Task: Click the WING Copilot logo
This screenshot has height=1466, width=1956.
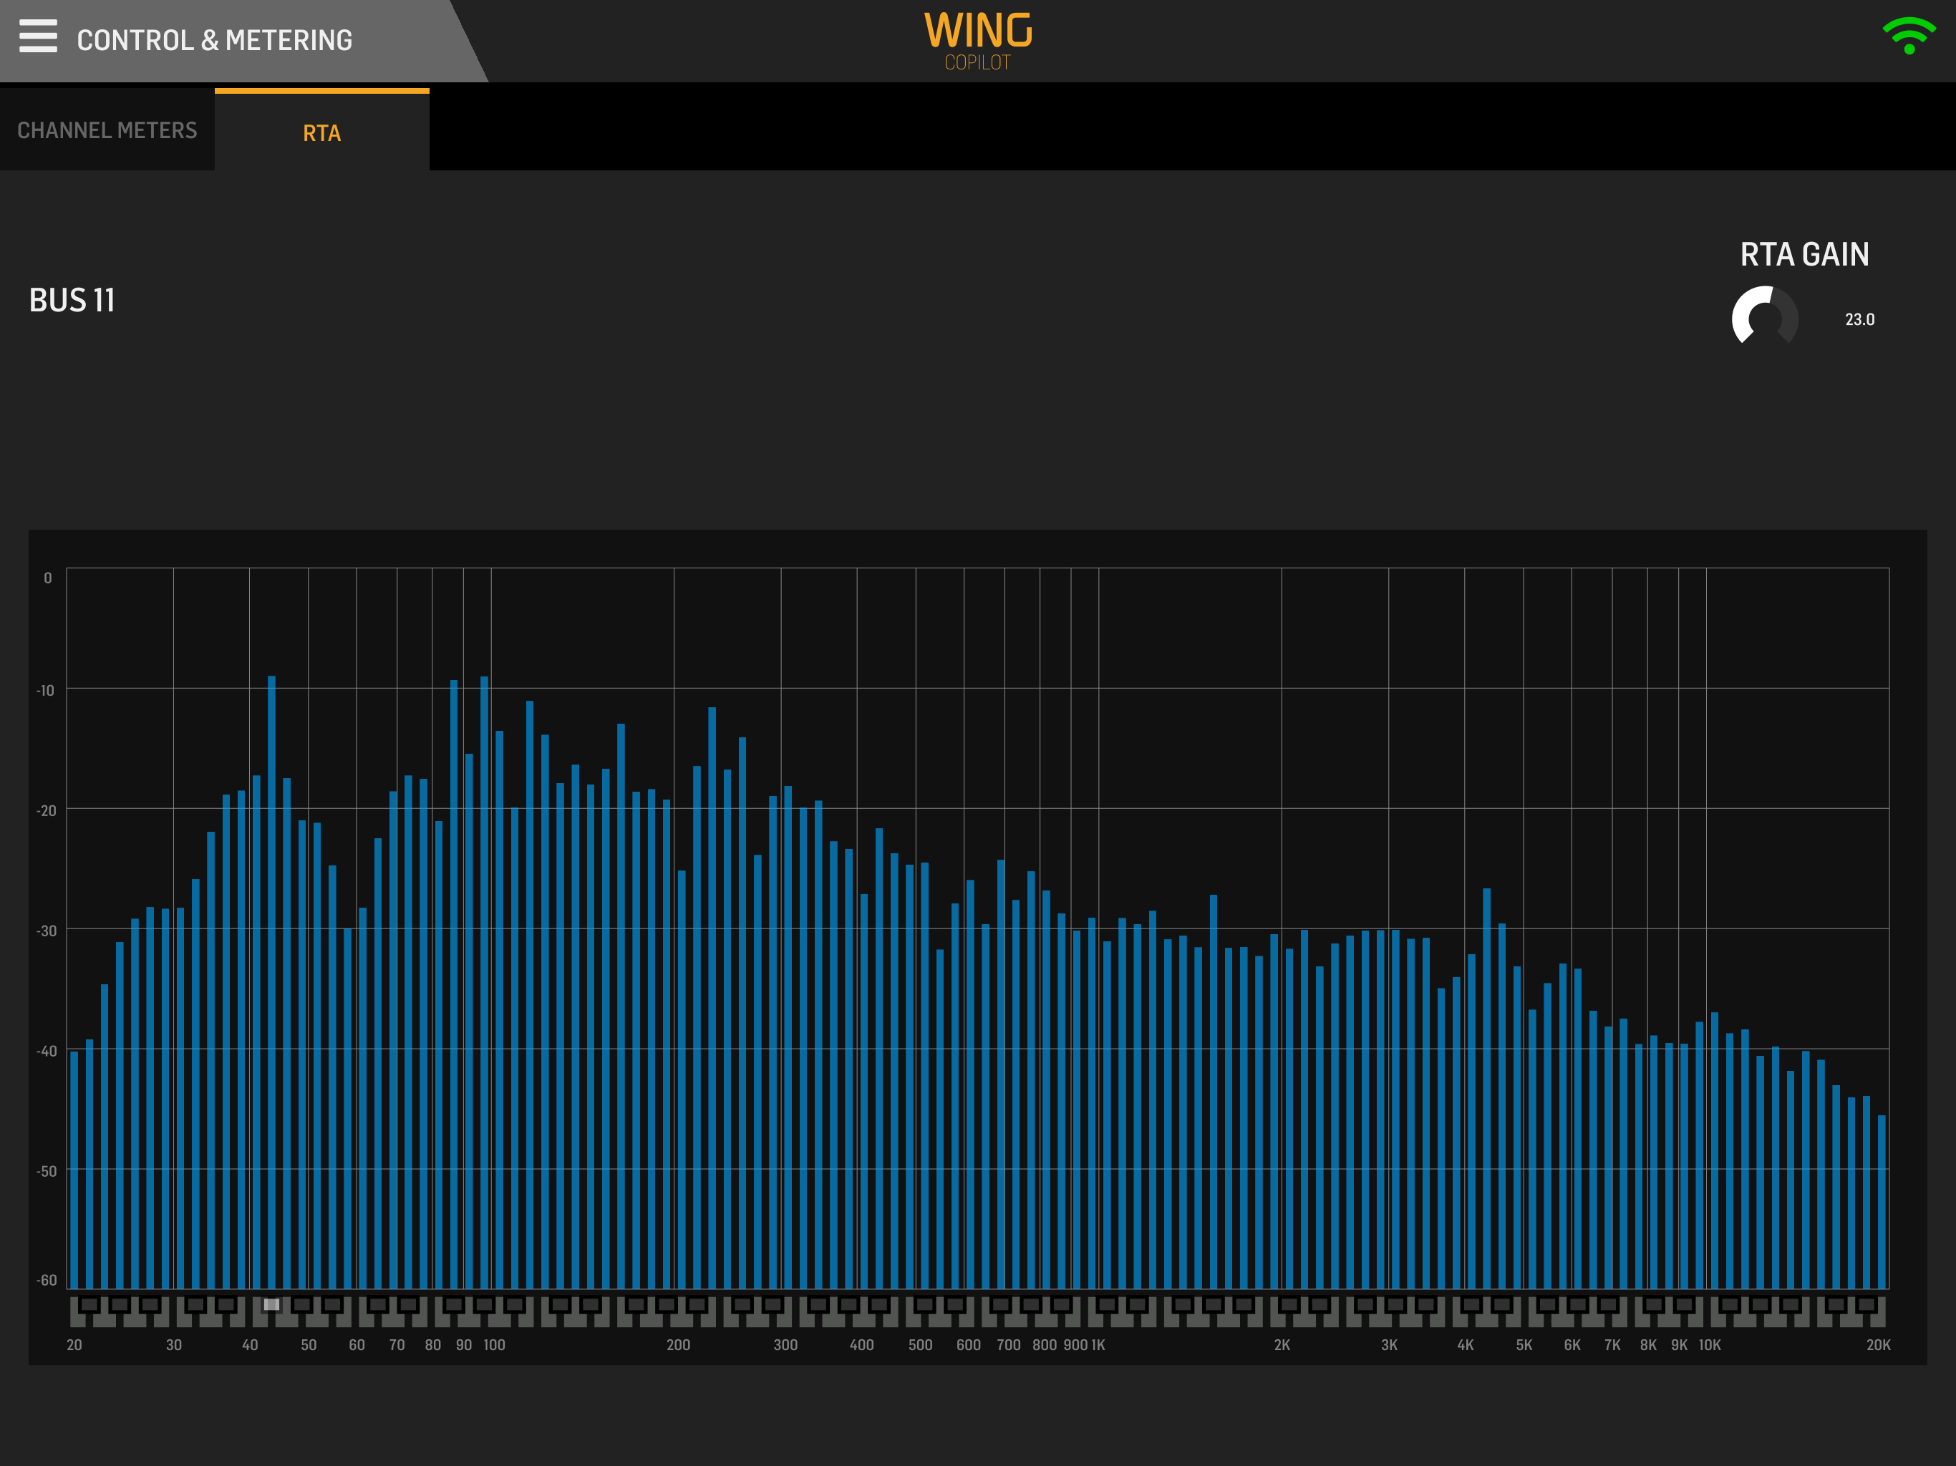Action: [x=977, y=41]
